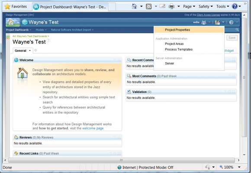Expand Rational Software Architect Import menu
251x173 pixels.
coord(72,30)
